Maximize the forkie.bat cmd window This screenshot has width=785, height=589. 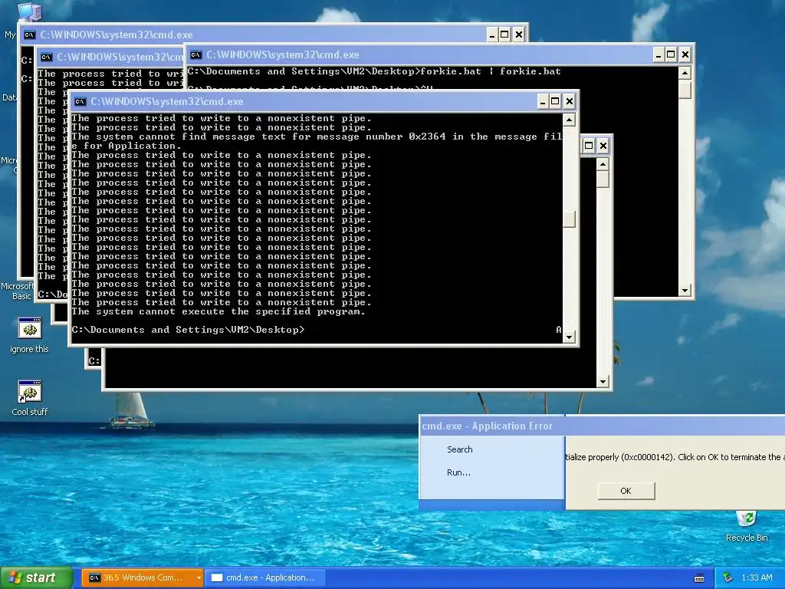672,54
